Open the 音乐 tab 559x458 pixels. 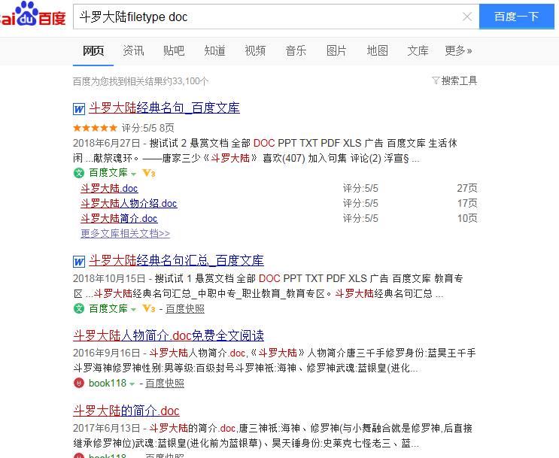point(296,51)
